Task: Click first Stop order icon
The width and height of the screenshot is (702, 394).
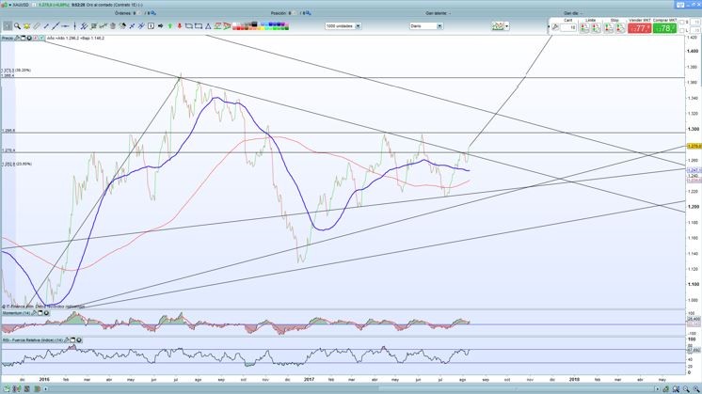Action: tap(609, 27)
